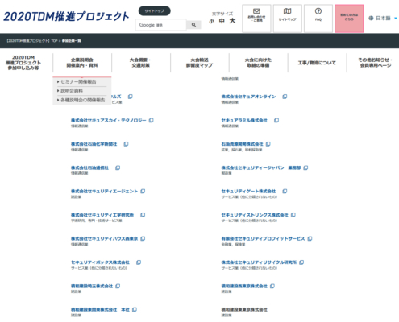Open external link icon beside 株式会社セキュアオンライン
Image resolution: width=399 pixels, height=322 pixels.
coord(285,97)
